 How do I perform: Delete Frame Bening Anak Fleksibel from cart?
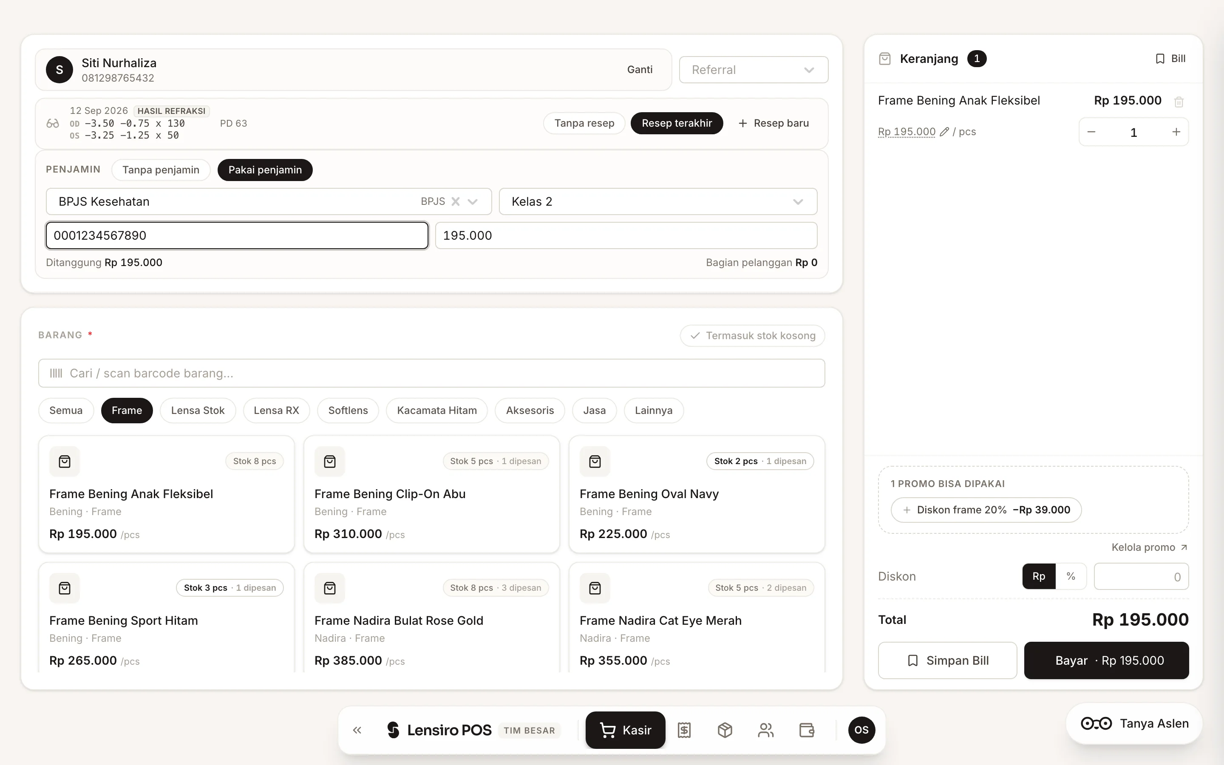pyautogui.click(x=1179, y=102)
